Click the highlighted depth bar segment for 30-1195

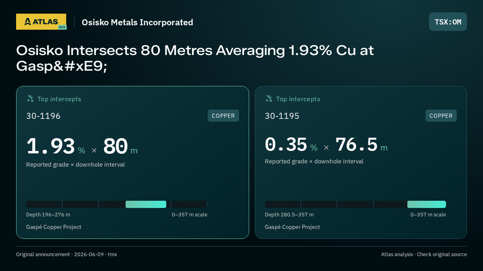(x=427, y=204)
